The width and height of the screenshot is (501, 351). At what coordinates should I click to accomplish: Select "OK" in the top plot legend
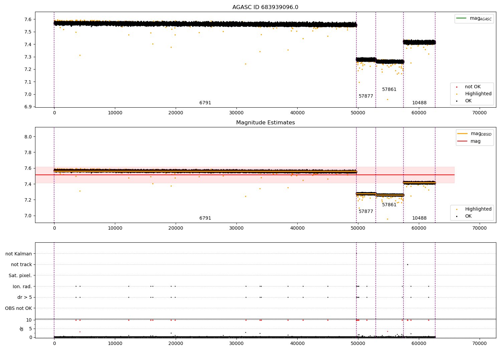tap(468, 101)
